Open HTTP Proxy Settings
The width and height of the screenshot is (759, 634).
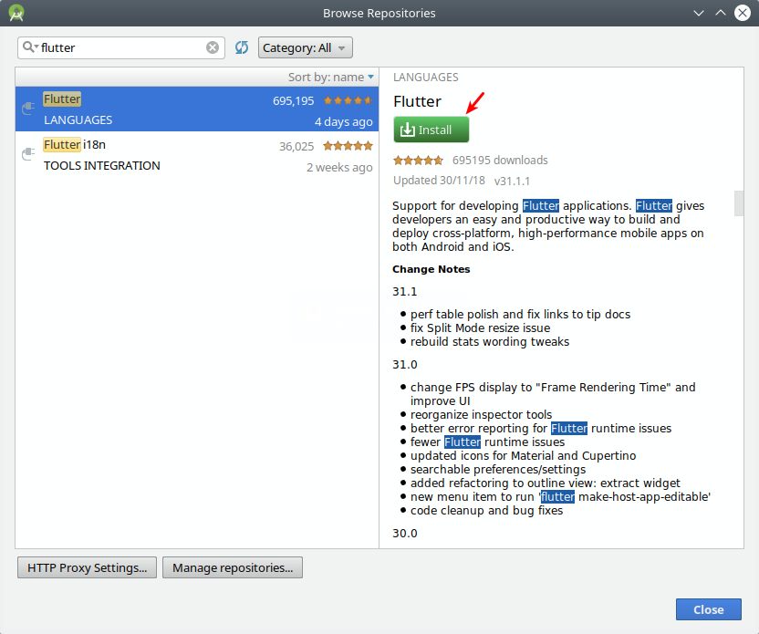point(86,567)
